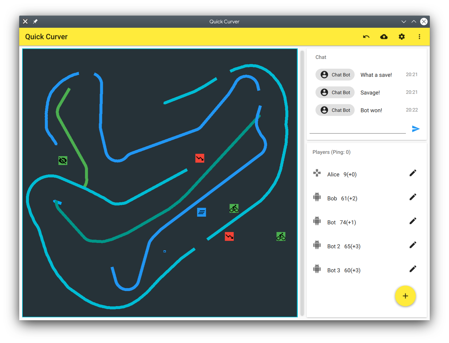Open settings via the gear icon

(402, 37)
